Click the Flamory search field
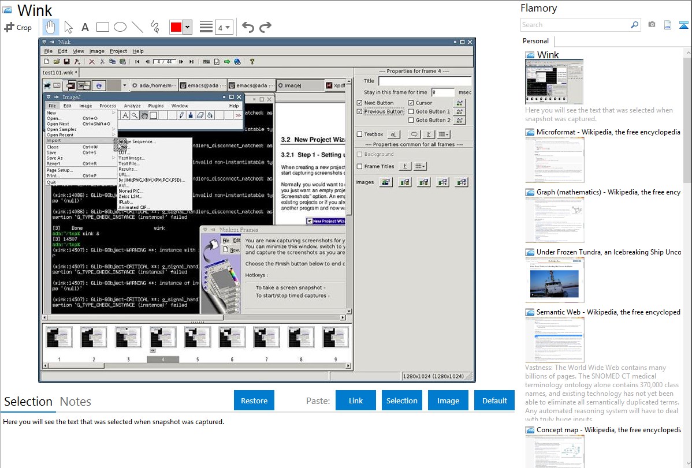 point(575,25)
